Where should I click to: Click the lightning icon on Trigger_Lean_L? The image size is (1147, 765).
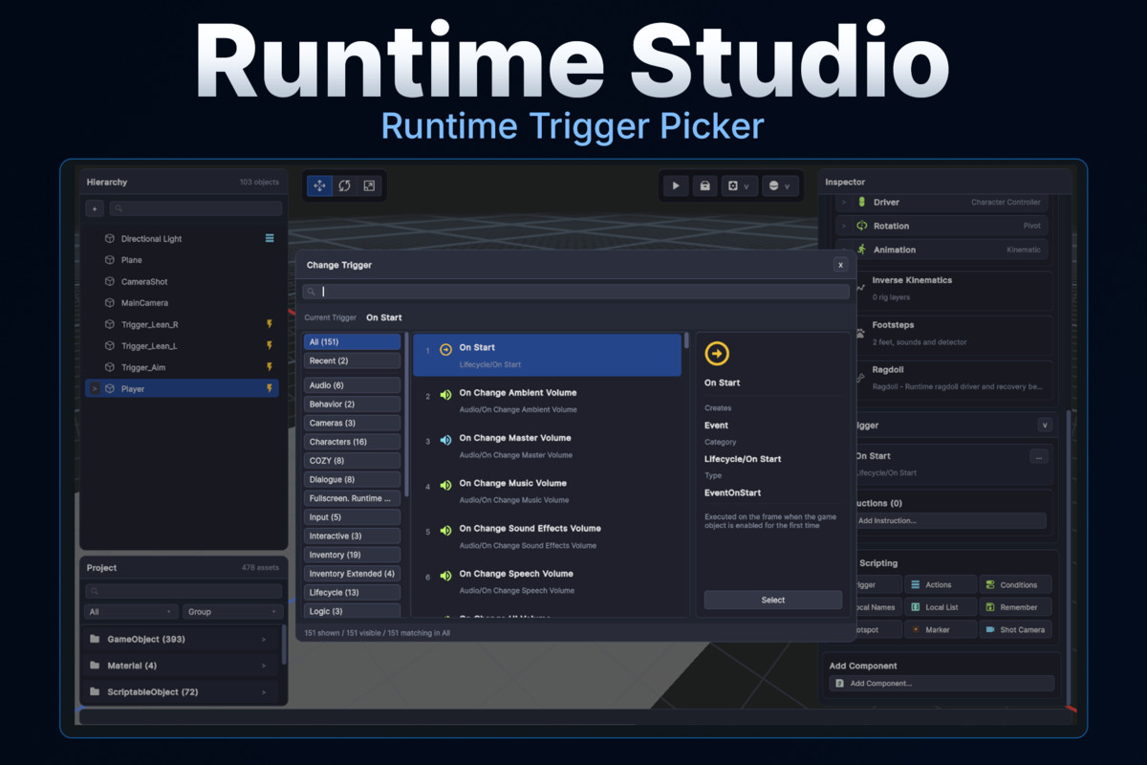pyautogui.click(x=270, y=345)
